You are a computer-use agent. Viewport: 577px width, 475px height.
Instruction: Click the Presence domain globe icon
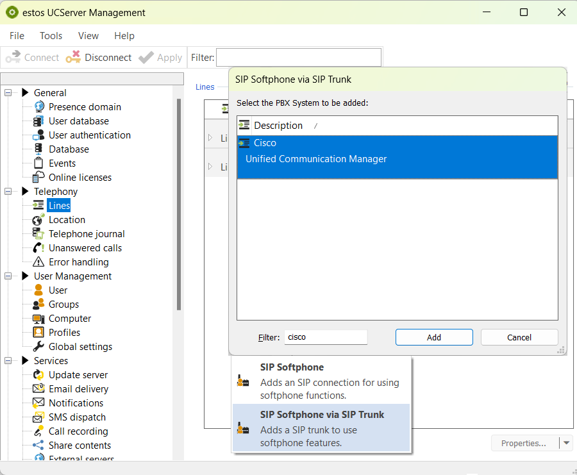point(39,107)
